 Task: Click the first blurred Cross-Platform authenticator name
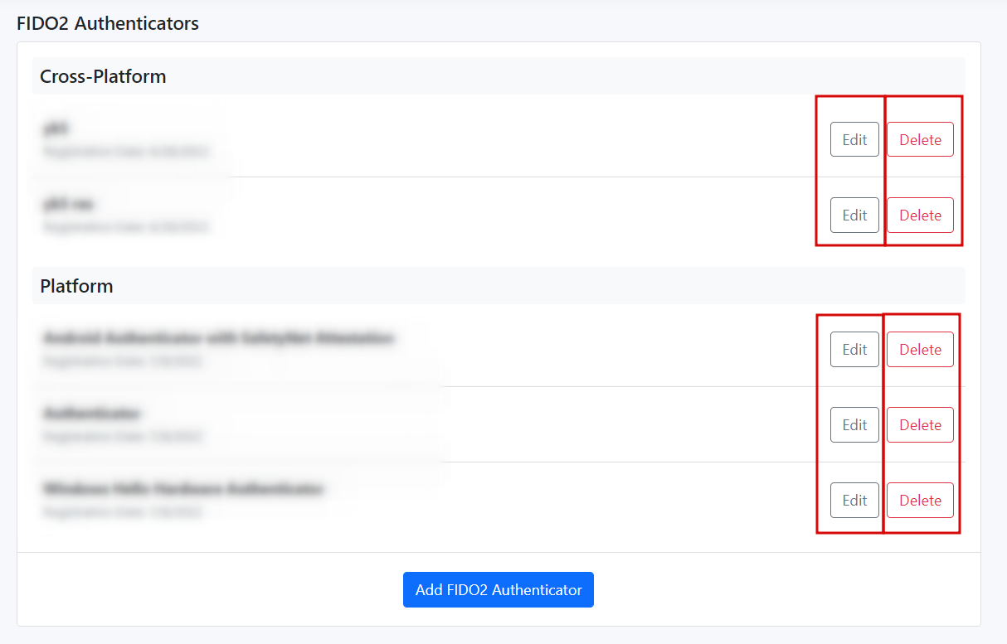pyautogui.click(x=56, y=128)
